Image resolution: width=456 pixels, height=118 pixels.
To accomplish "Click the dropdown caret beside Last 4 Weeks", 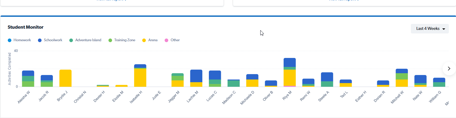I will click(x=444, y=29).
